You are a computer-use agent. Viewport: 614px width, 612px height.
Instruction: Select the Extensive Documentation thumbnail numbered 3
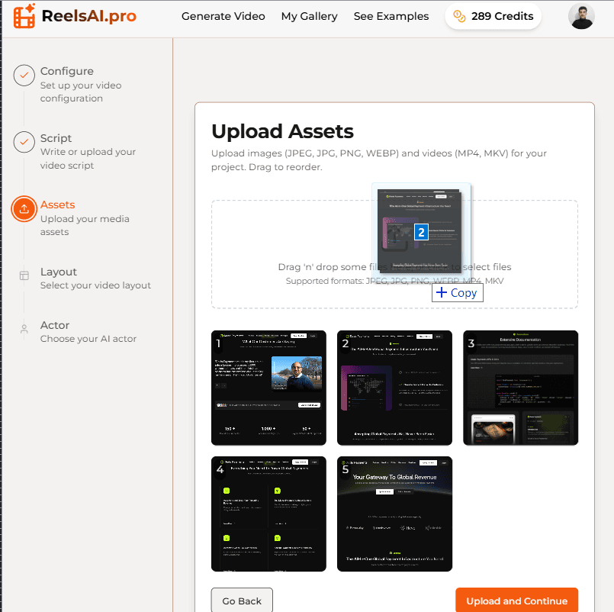click(520, 388)
